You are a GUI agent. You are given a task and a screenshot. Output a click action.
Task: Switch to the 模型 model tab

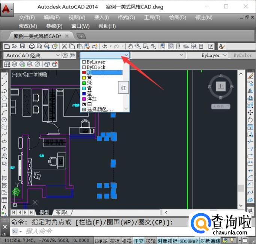(44, 213)
